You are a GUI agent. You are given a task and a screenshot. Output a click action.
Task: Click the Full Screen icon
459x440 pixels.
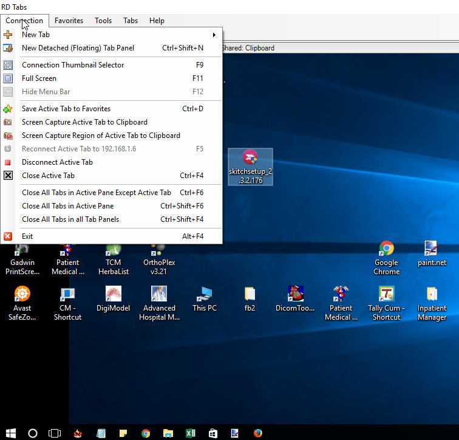[x=8, y=78]
